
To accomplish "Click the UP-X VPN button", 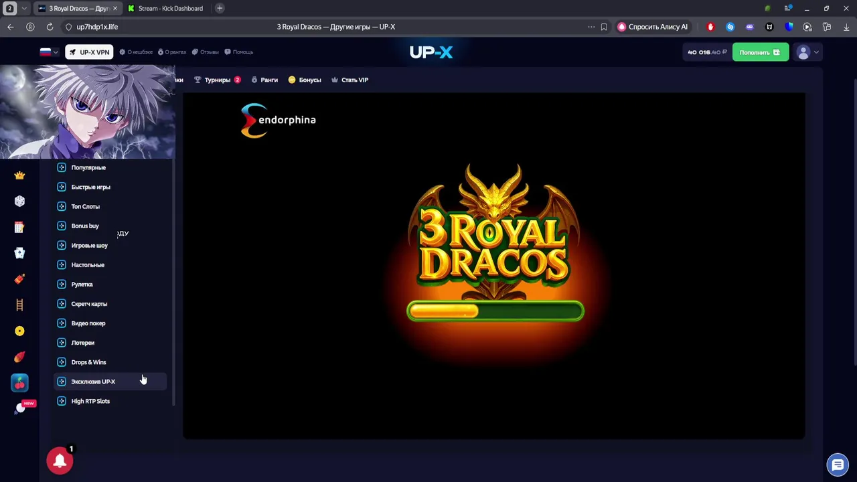I will (89, 52).
